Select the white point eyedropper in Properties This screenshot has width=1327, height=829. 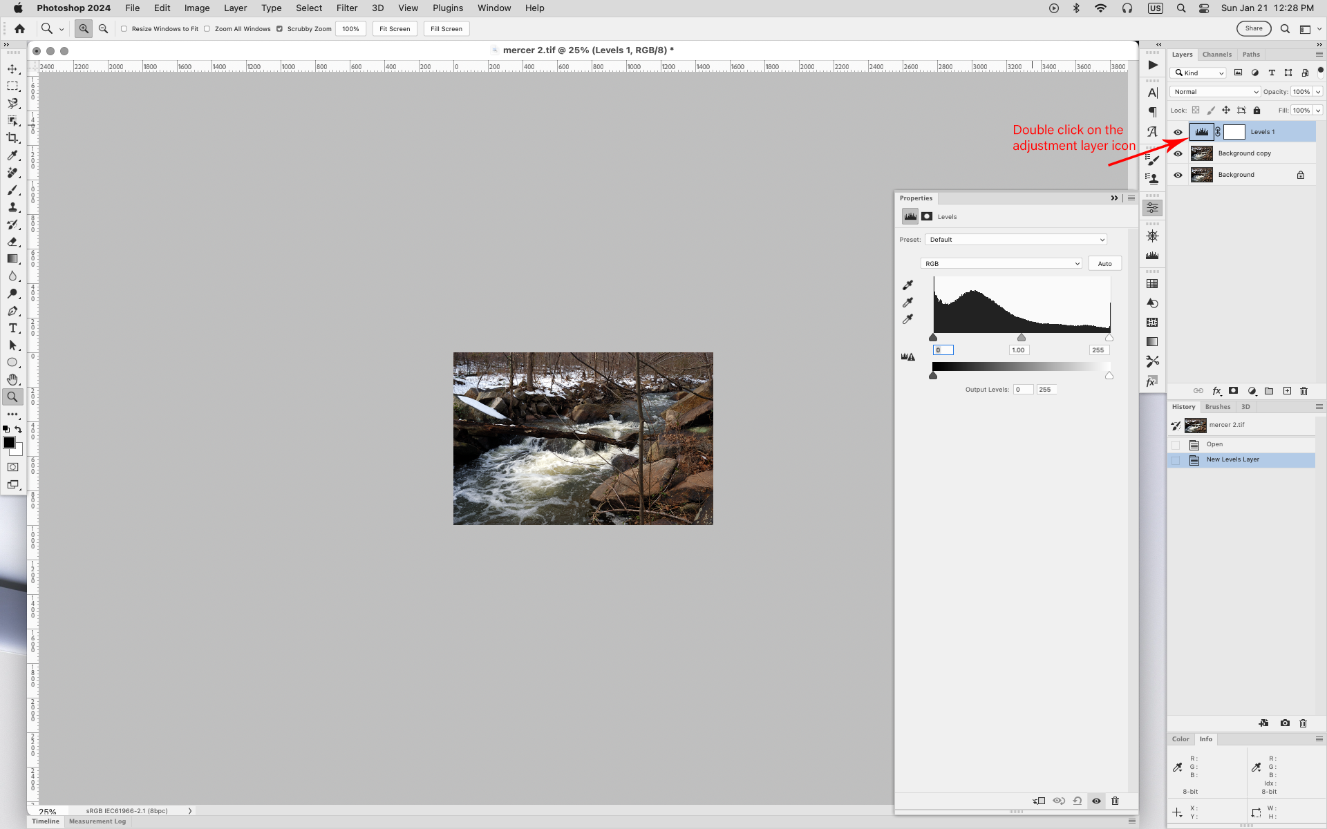point(907,318)
